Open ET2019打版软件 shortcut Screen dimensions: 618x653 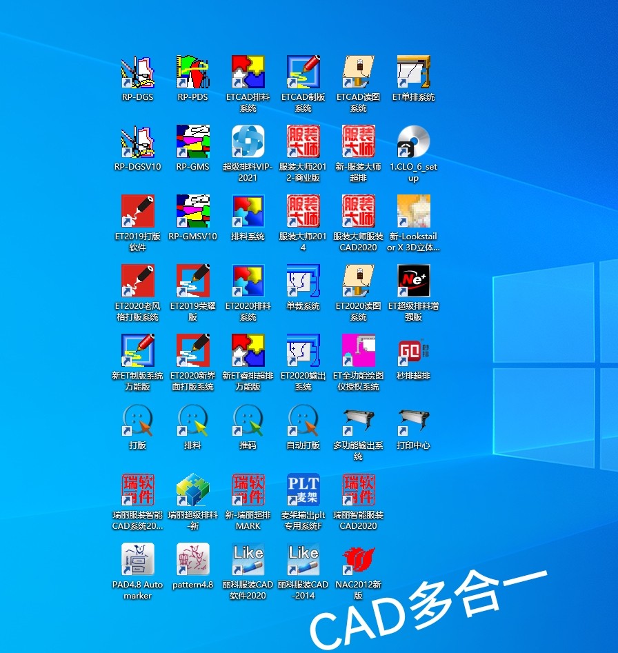137,211
